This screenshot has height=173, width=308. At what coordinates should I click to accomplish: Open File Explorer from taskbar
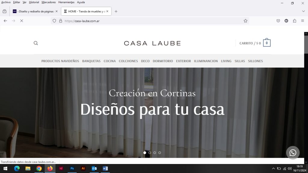click(28, 168)
